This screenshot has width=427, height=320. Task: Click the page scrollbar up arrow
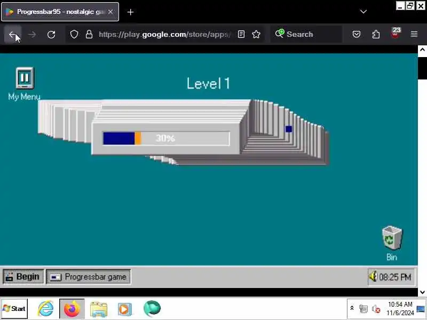[x=422, y=50]
